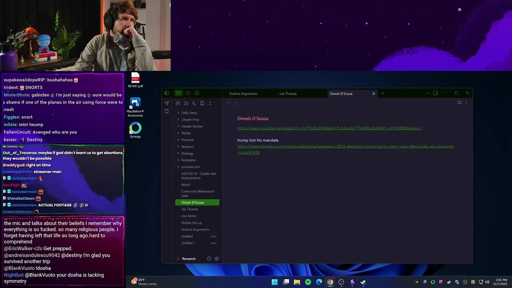Image resolution: width=512 pixels, height=288 pixels.
Task: Switch to the Positive Arguments tab
Action: [243, 94]
